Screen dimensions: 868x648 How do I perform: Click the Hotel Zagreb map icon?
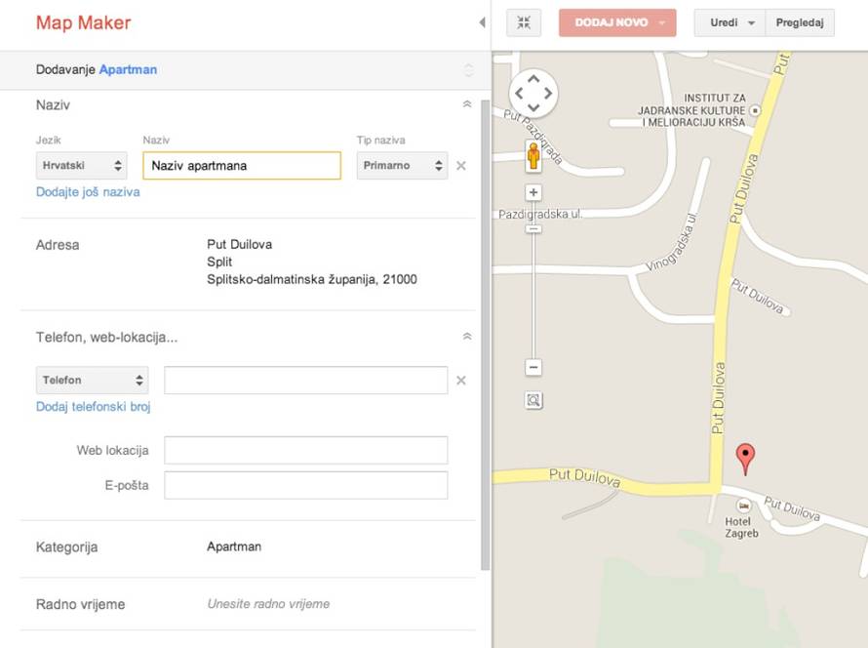[744, 506]
